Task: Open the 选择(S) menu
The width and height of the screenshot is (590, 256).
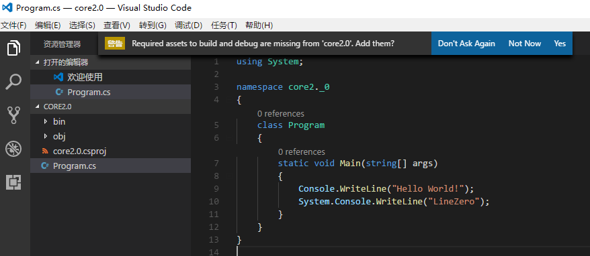Action: tap(82, 25)
